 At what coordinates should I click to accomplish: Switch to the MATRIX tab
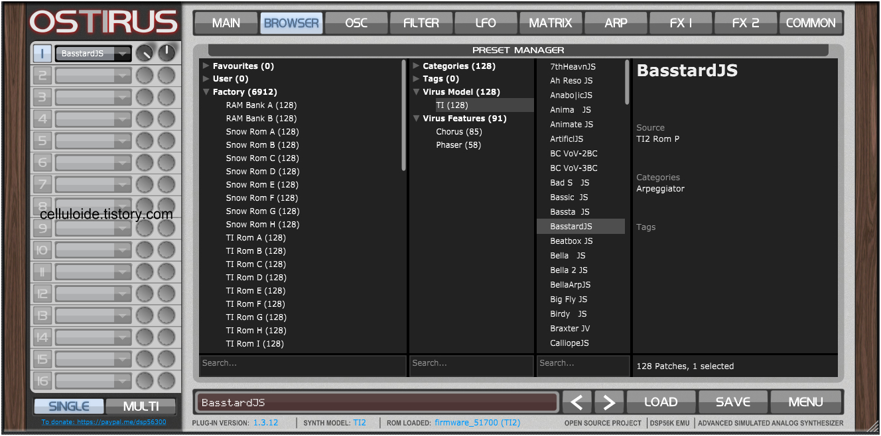tap(551, 23)
